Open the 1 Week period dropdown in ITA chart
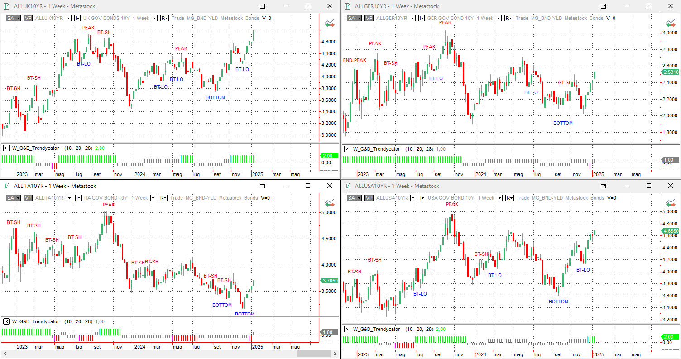The image size is (681, 359). tap(153, 198)
